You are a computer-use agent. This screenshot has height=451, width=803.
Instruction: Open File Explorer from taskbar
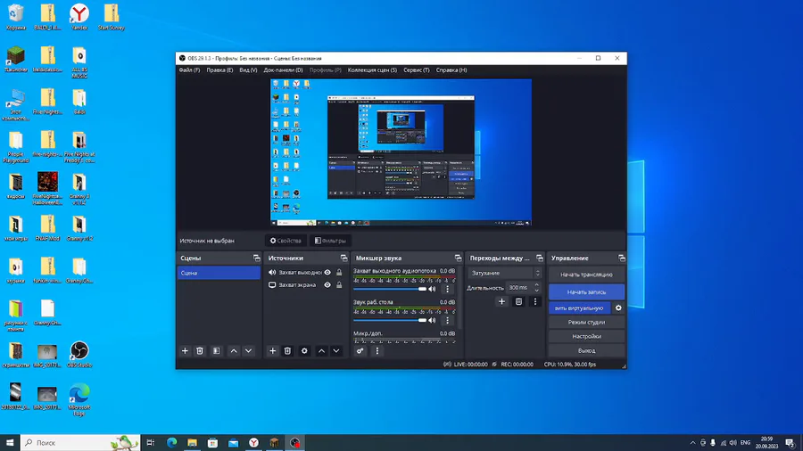pos(192,443)
